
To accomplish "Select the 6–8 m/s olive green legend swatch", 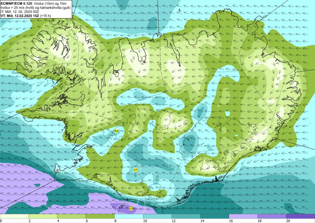I will 100,216.
